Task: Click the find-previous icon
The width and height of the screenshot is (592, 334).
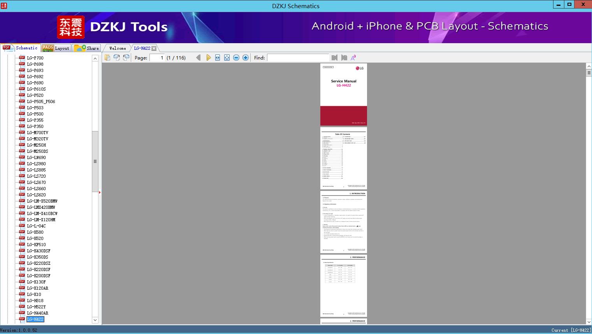Action: (335, 58)
